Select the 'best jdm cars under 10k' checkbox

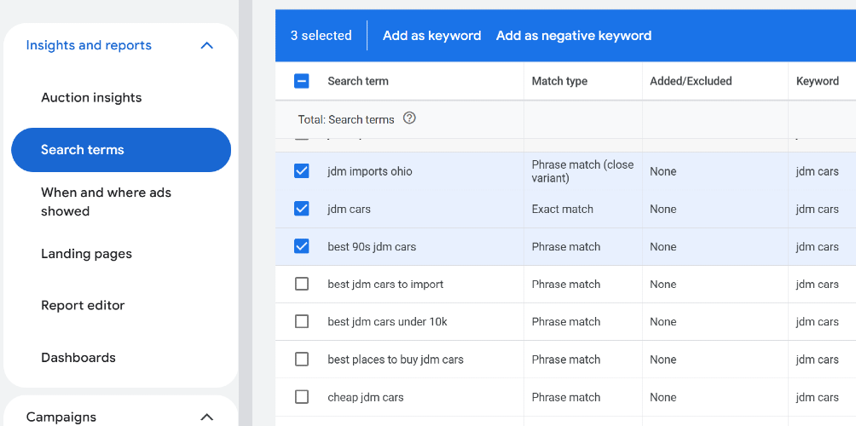(x=301, y=322)
